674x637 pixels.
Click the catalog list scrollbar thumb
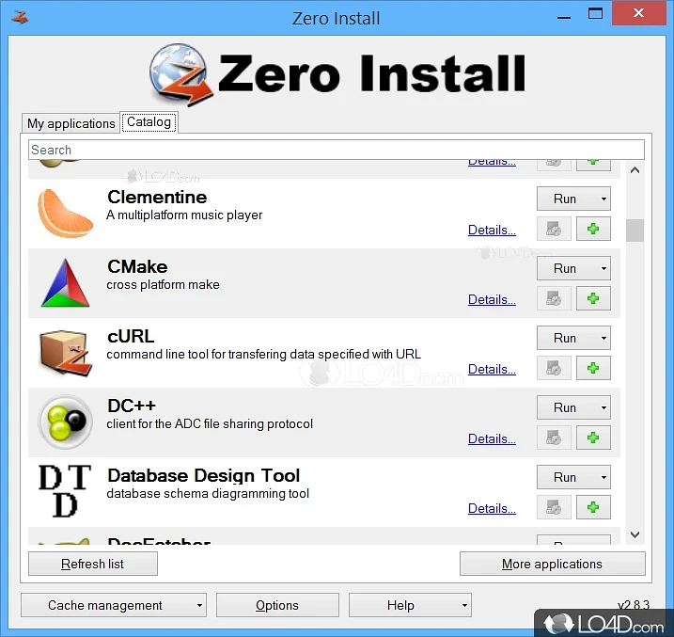click(635, 231)
